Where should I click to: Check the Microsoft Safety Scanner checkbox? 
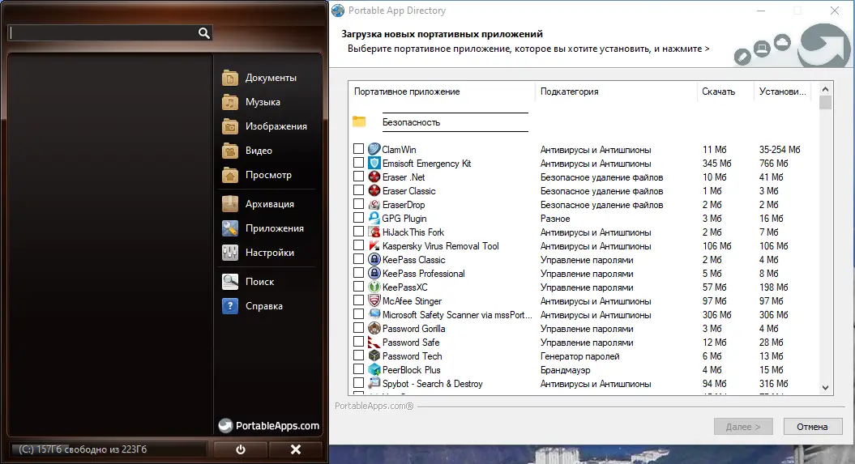tap(358, 314)
